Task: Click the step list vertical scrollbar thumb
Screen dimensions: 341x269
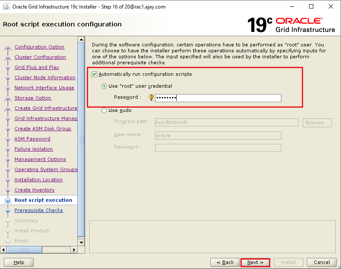Action: point(81,140)
